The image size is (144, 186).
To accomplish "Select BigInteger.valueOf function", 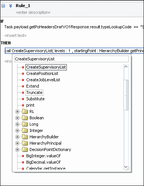I will point(43,156).
